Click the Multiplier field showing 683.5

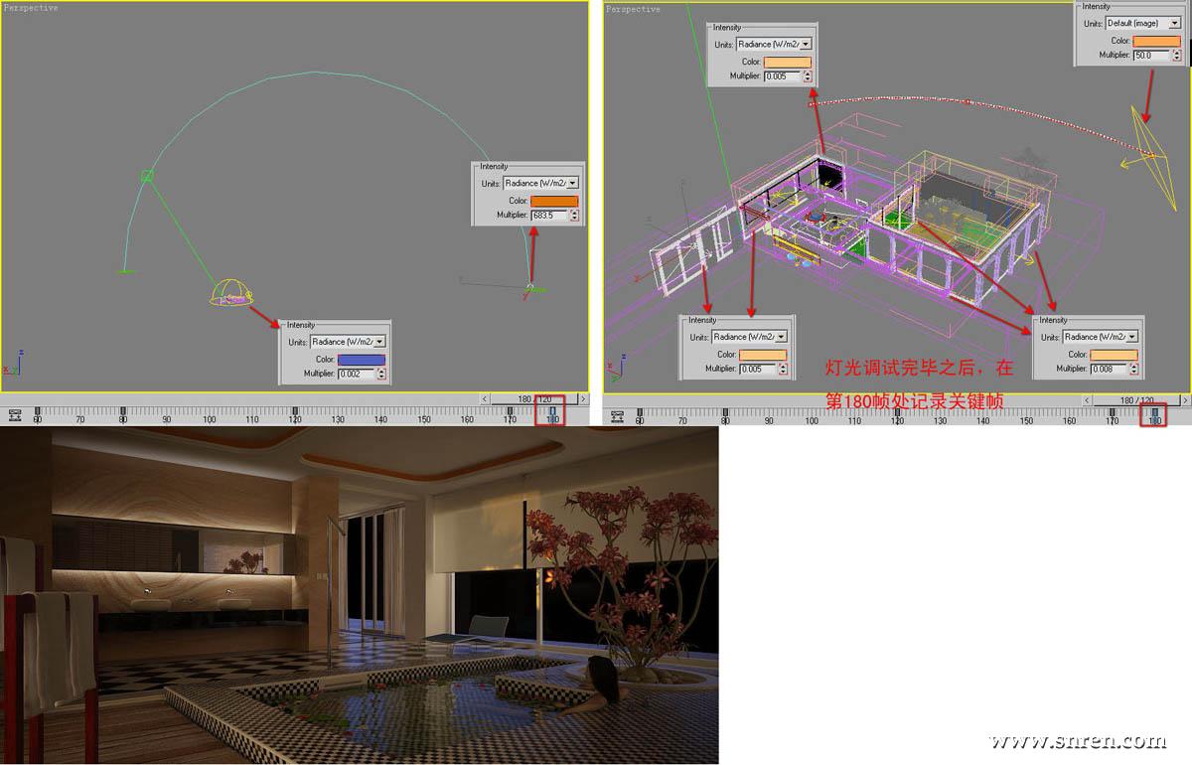(549, 215)
